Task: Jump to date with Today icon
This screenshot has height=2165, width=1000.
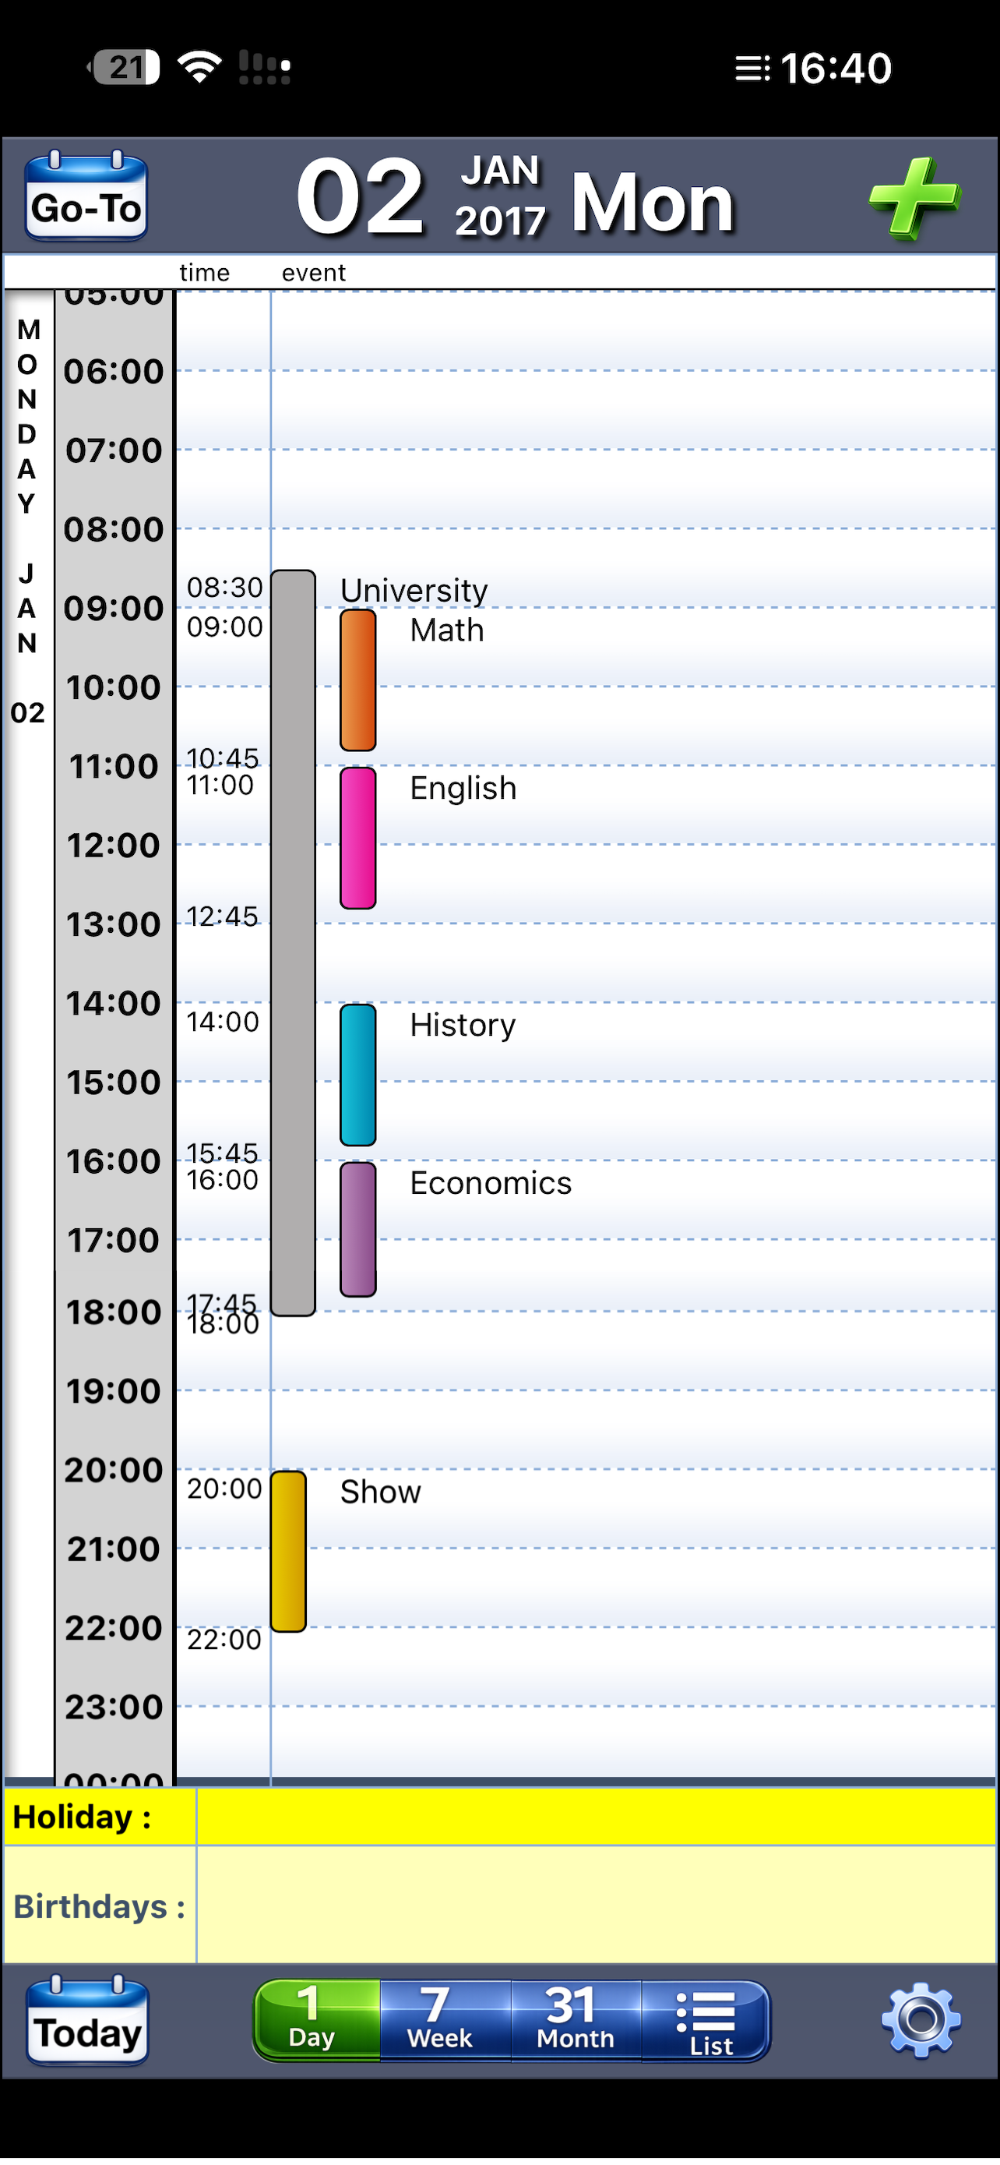Action: pyautogui.click(x=87, y=2019)
